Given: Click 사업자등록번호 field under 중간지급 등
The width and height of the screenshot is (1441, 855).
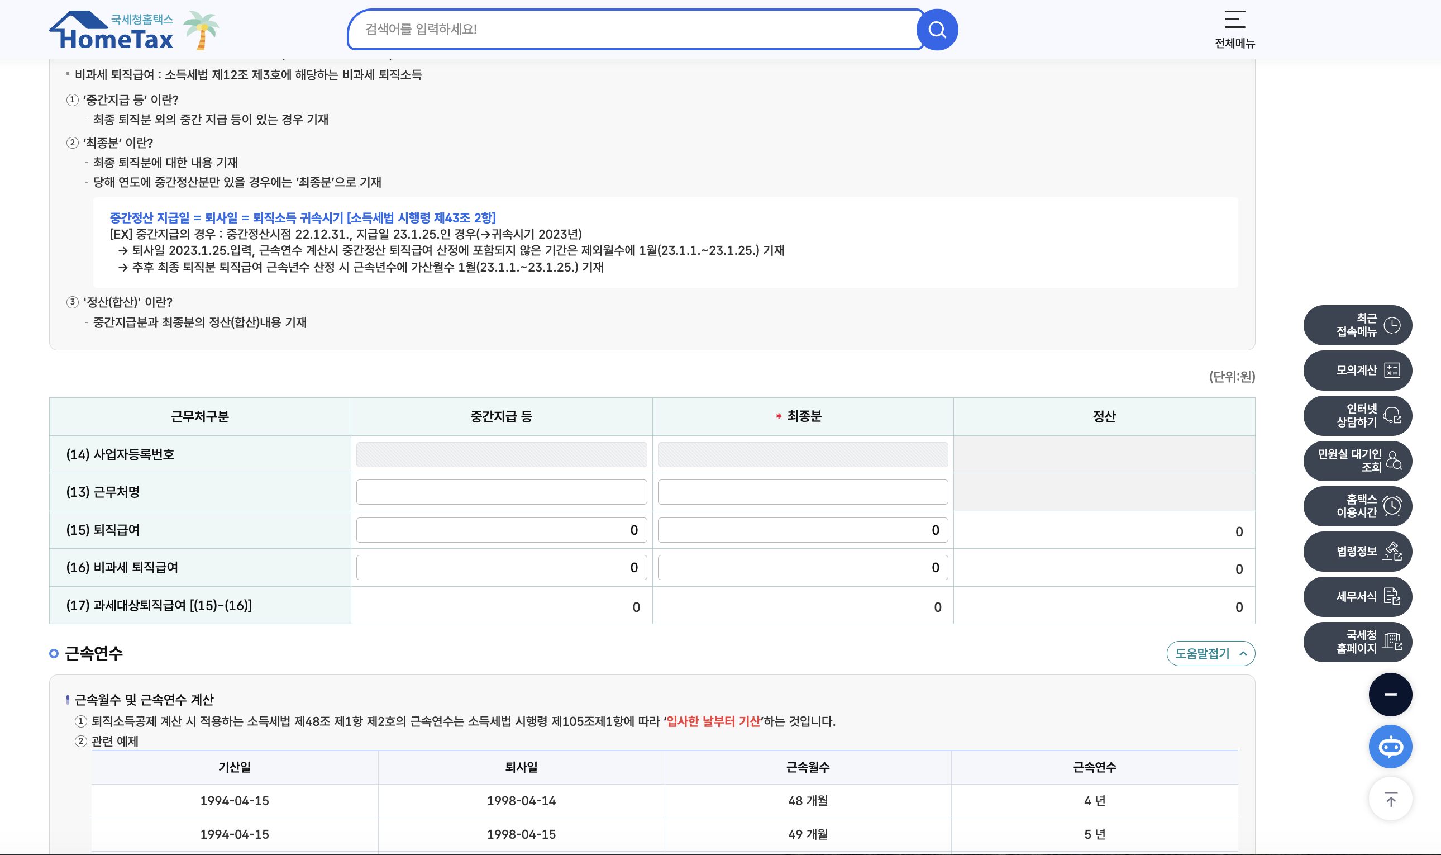Looking at the screenshot, I should coord(502,454).
